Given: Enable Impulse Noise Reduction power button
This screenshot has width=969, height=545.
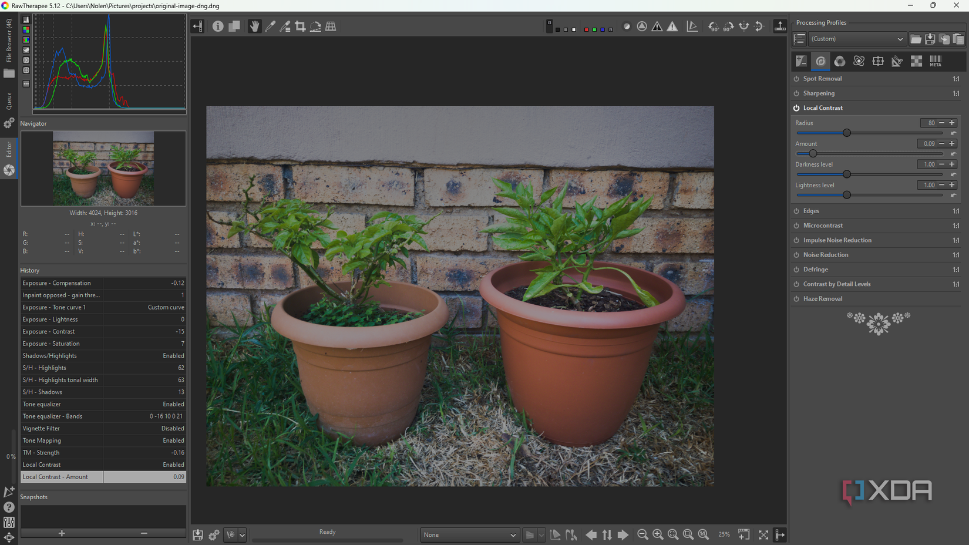Looking at the screenshot, I should (796, 240).
